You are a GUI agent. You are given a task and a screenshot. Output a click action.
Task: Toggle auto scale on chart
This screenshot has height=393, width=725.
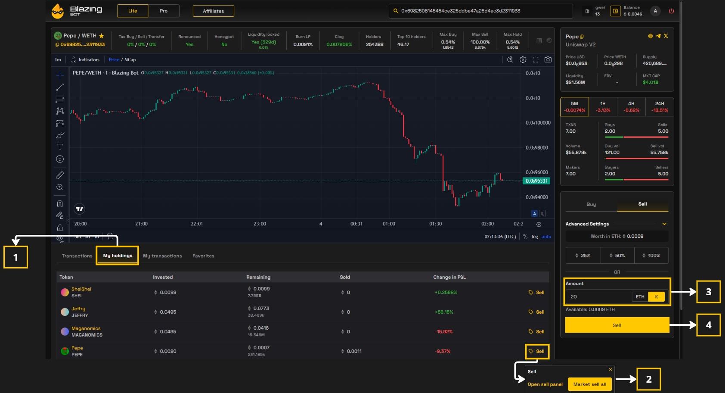(x=546, y=237)
